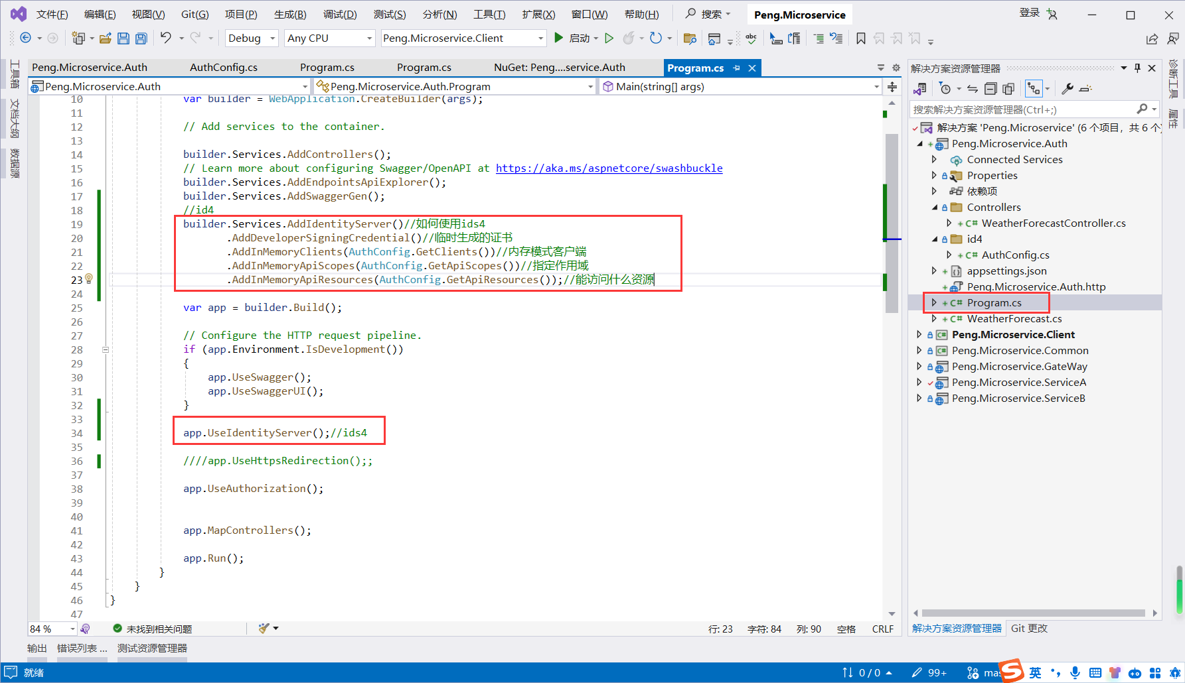The image size is (1185, 683).
Task: Open the 文件(F) menu
Action: point(52,15)
